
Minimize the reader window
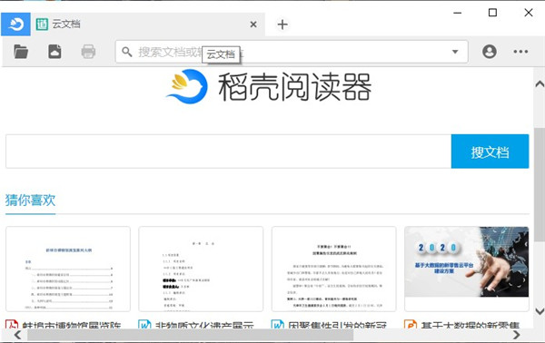tap(458, 13)
